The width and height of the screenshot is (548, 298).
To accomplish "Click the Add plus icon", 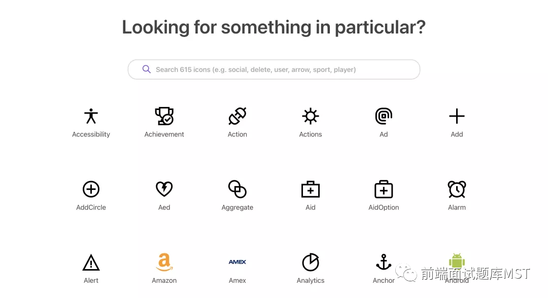I will pyautogui.click(x=457, y=117).
